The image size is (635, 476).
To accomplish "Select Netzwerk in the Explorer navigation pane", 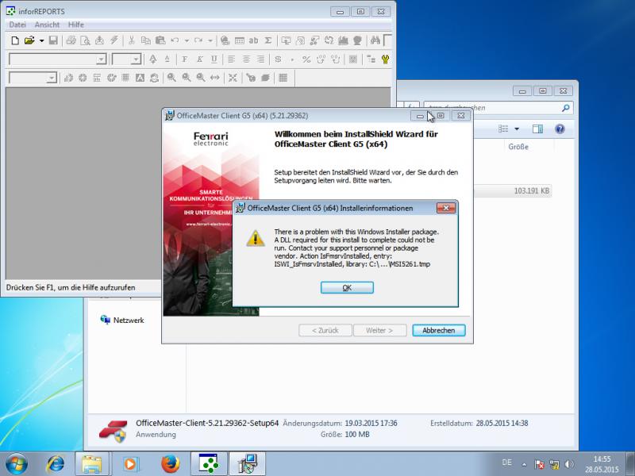I will pos(128,320).
